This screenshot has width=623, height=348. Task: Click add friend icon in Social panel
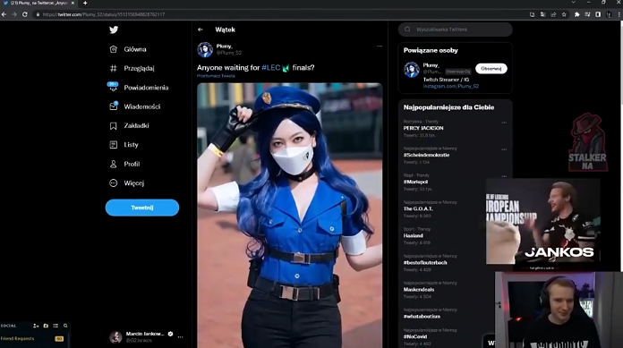pos(36,326)
